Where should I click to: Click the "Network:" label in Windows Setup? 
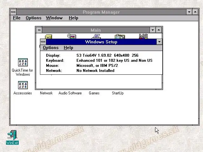point(54,70)
